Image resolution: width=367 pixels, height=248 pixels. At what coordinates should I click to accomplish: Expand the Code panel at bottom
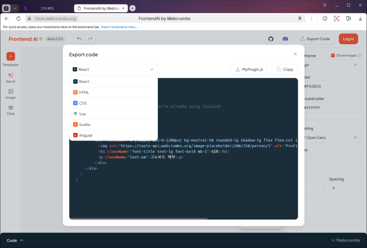click(x=15, y=240)
